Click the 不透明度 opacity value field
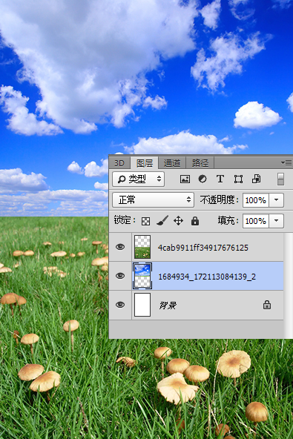Image resolution: width=293 pixels, height=439 pixels. [256, 200]
